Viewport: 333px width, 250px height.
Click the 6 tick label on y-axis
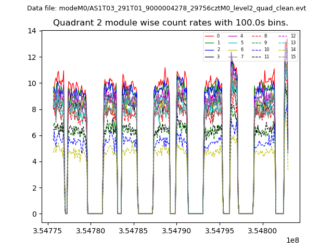[34, 135]
